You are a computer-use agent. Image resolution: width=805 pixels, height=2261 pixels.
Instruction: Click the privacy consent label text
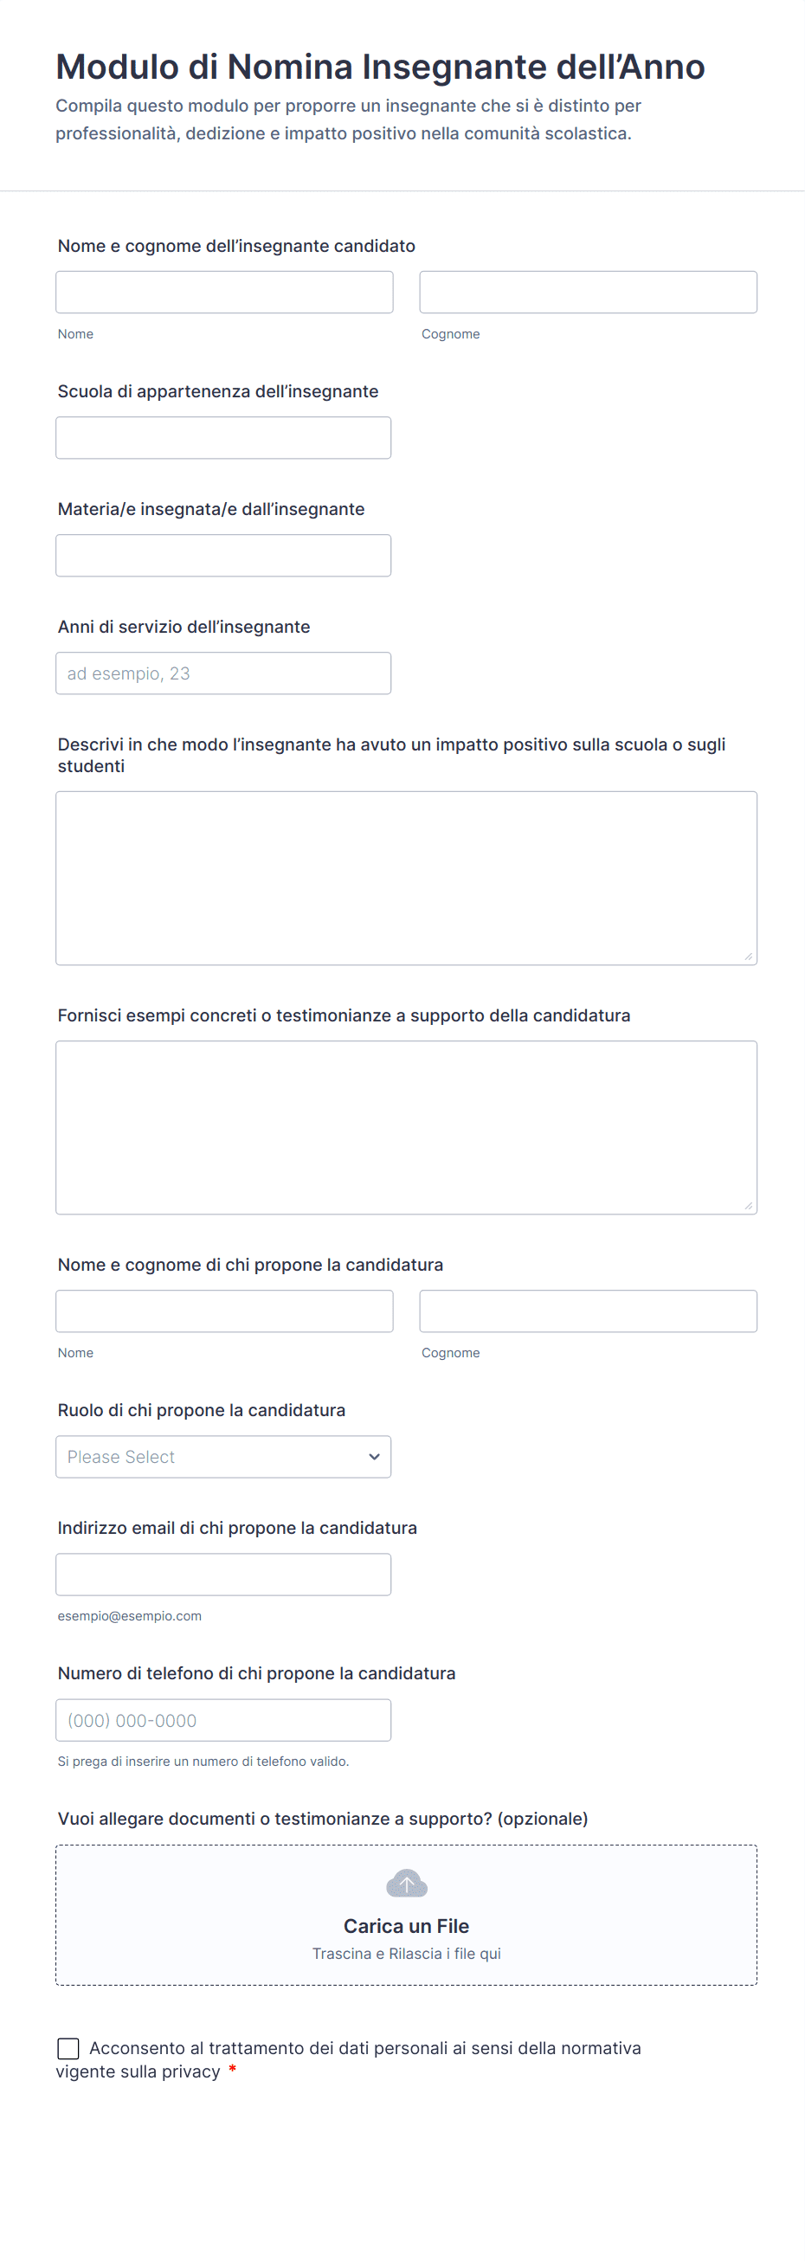(364, 2049)
